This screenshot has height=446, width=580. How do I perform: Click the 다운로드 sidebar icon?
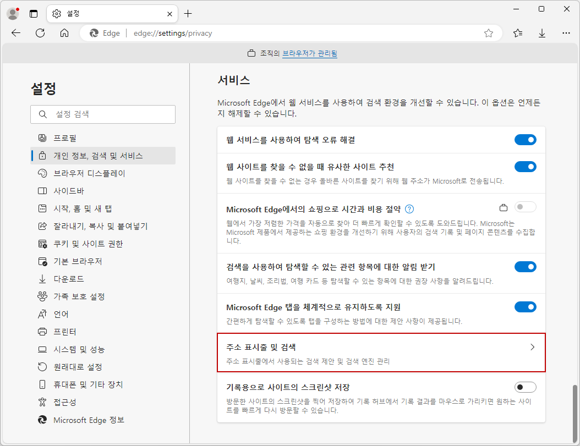tap(42, 279)
